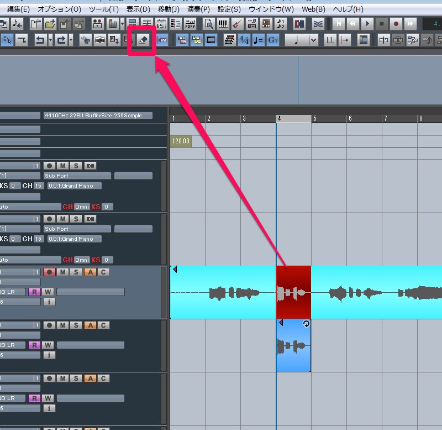Start playback with the play button
This screenshot has width=442, height=430.
tap(367, 24)
